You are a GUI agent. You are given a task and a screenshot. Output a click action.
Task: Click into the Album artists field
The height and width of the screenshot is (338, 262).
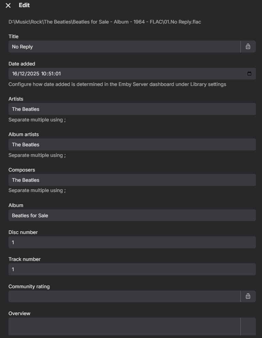(132, 145)
